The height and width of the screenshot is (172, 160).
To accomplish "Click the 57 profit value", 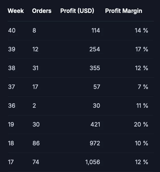I will tap(97, 87).
